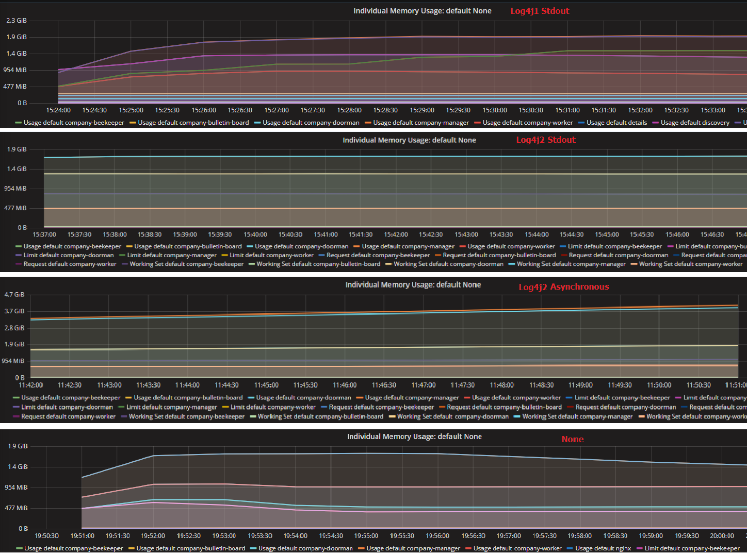Select 'Usage default company-doorman' in None panel legend
Viewport: 747px width, 554px height.
click(305, 548)
